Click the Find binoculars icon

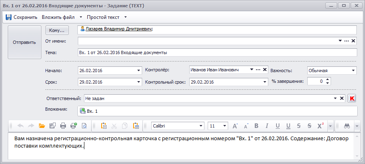[347, 126]
